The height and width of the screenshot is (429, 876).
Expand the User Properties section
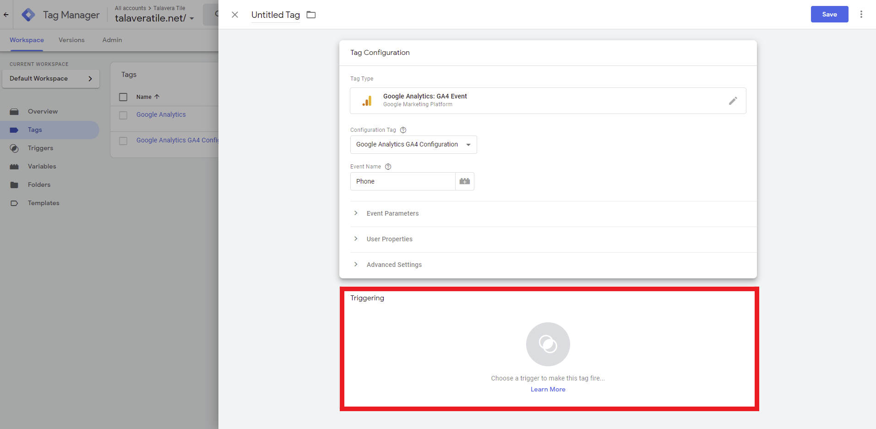389,239
